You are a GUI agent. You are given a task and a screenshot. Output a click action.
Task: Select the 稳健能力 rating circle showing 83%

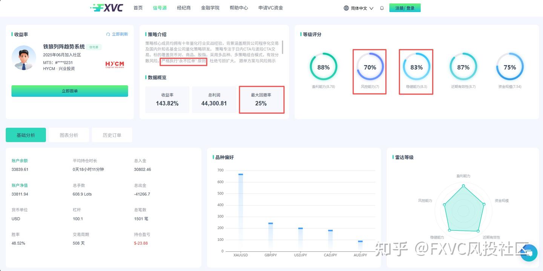416,67
